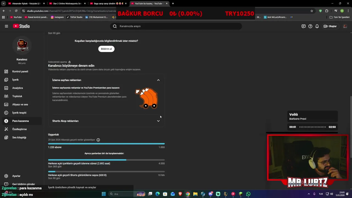Viewport: 352px width, 198px height.
Task: Open Chrome from the taskbar
Action: [x=188, y=194]
